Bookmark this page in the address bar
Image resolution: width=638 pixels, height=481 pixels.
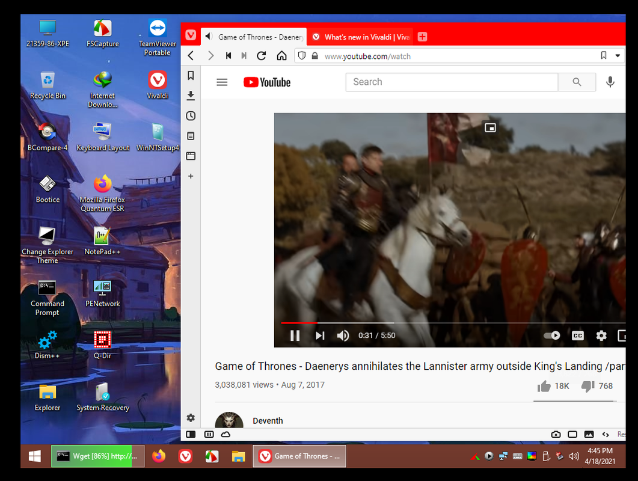603,55
